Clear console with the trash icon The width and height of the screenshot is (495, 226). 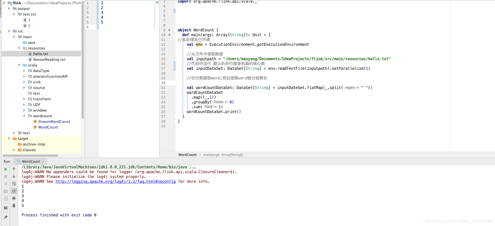coord(14,206)
